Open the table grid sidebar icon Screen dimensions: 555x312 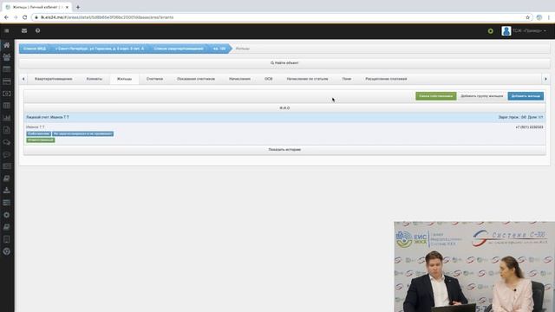[x=7, y=106]
